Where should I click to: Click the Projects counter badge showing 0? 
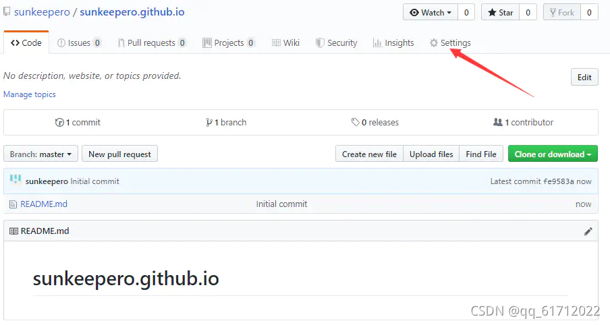[x=251, y=42]
